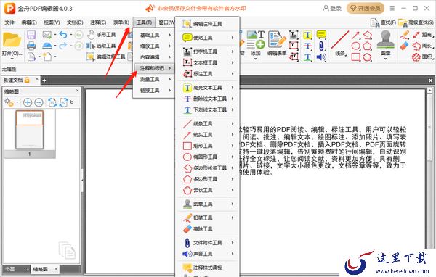The height and width of the screenshot is (277, 436).
Task: Open the 编辑(E) menu
Action: [x=29, y=22]
